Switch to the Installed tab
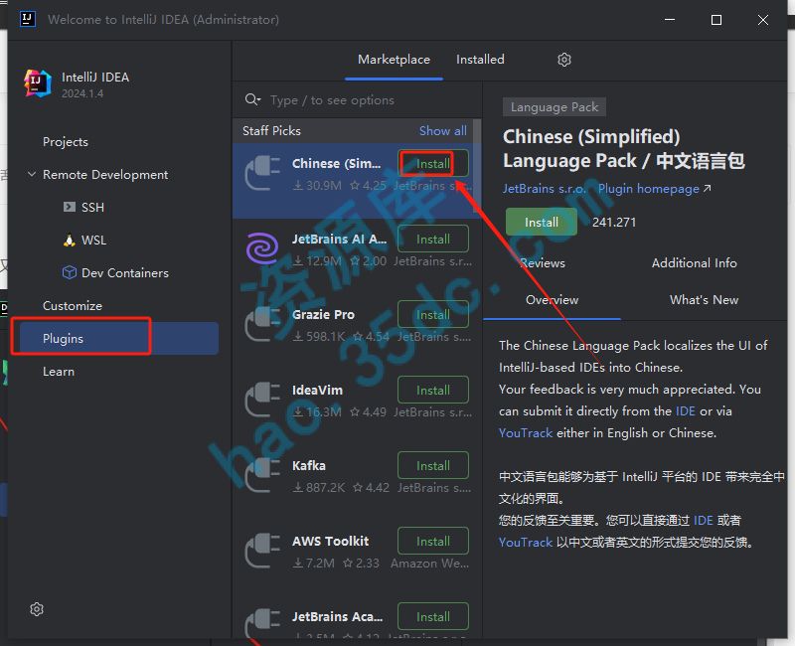795x646 pixels. tap(480, 60)
